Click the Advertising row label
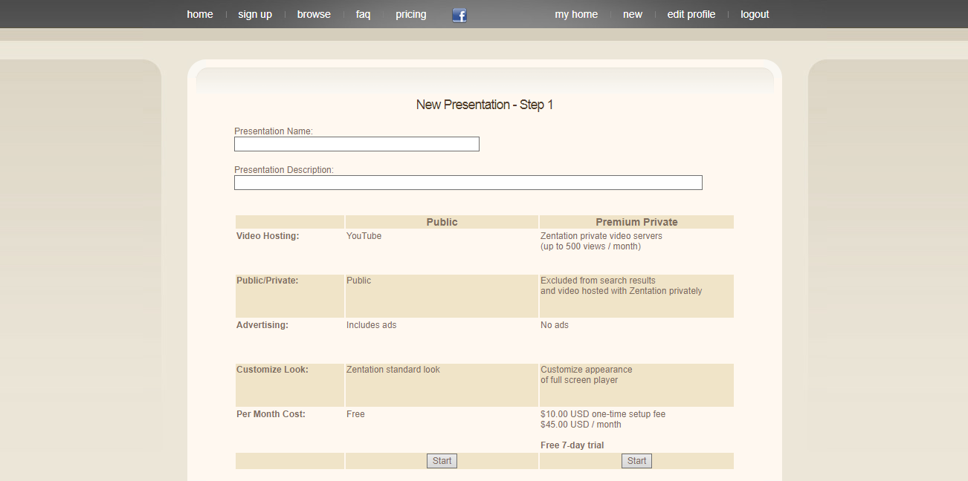 (x=262, y=325)
